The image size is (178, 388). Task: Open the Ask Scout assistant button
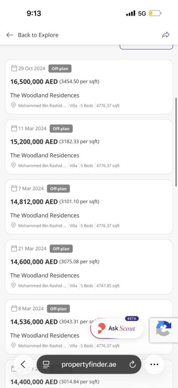tap(117, 329)
